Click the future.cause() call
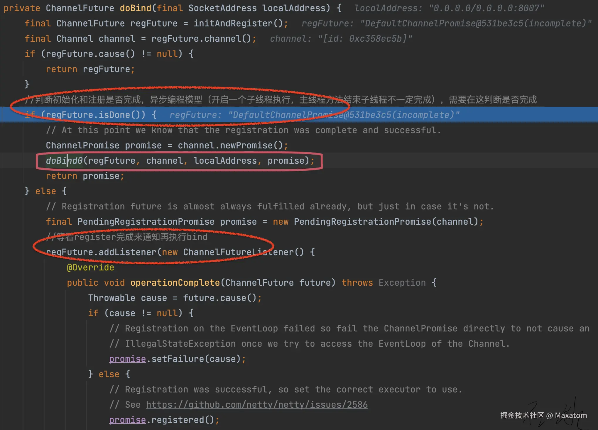This screenshot has height=430, width=598. [x=220, y=298]
